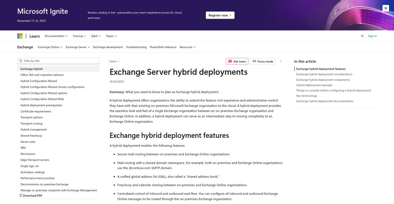Expand the Documentation dropdown
This screenshot has height=204, width=394.
click(56, 36)
